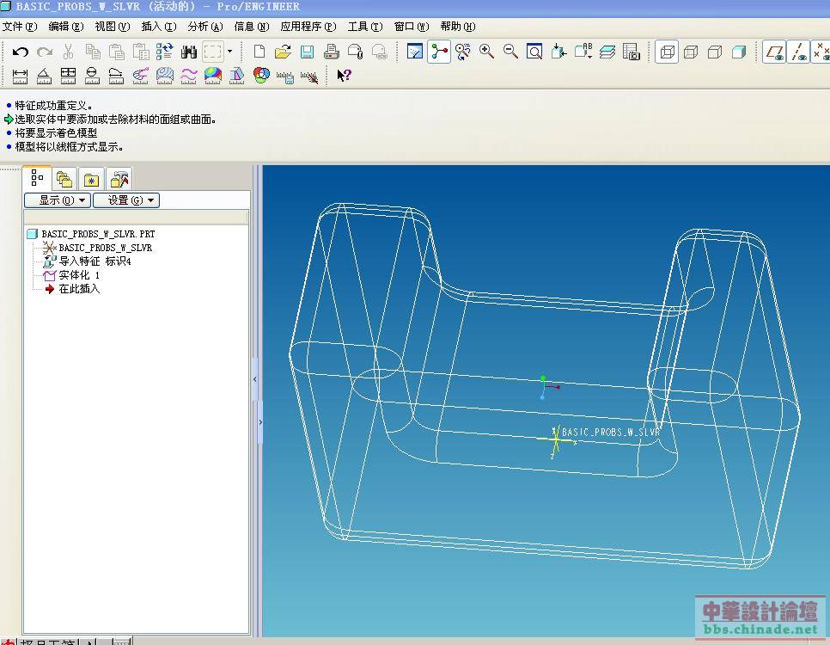
Task: Click the Curvature analysis icon
Action: click(140, 76)
